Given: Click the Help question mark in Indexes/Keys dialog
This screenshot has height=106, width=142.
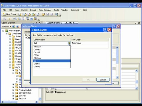Looking at the screenshot, I should coord(114,26).
